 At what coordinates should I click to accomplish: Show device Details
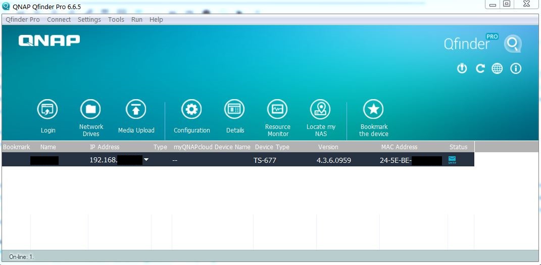[x=234, y=109]
